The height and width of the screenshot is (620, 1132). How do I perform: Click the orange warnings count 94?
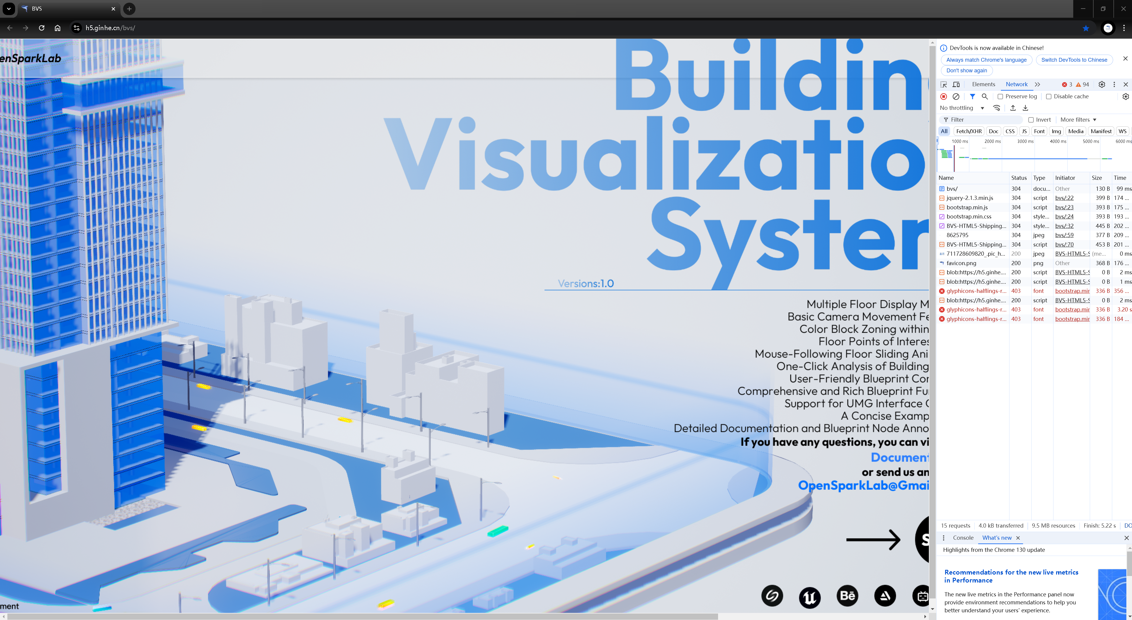1082,84
